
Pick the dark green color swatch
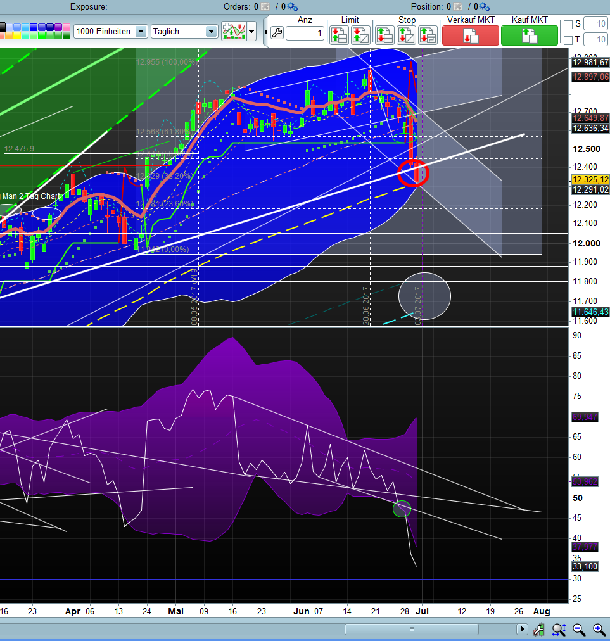pos(67,35)
